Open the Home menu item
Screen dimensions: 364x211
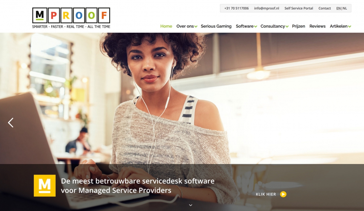click(x=166, y=26)
